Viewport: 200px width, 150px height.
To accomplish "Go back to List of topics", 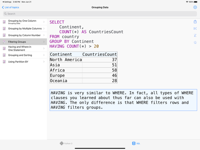I will (x=11, y=7).
